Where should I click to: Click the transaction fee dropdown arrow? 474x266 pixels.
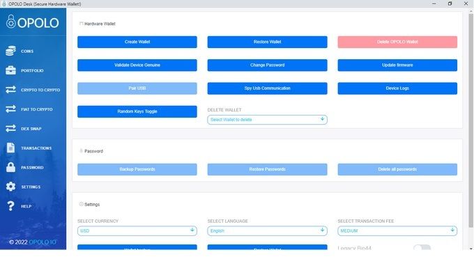point(452,230)
